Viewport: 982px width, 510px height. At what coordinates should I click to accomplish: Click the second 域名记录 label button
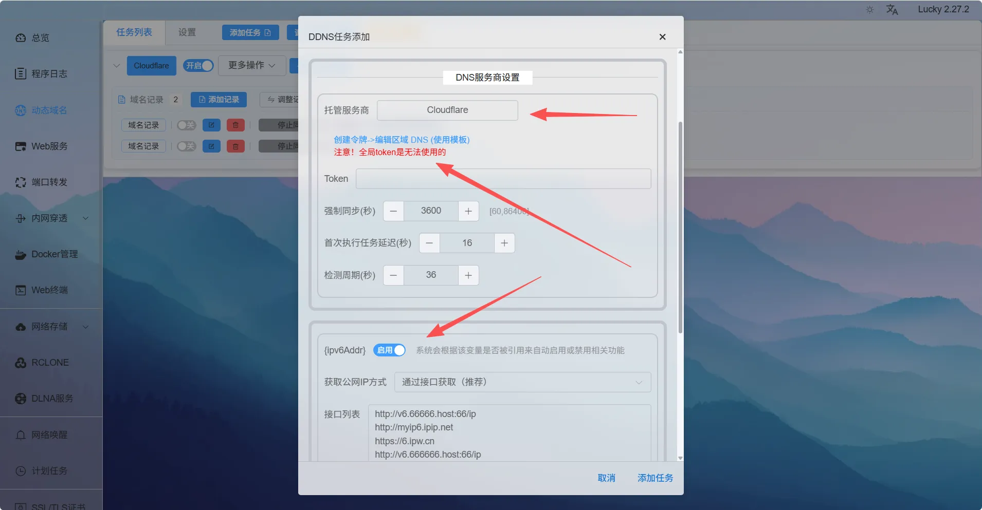pos(143,146)
